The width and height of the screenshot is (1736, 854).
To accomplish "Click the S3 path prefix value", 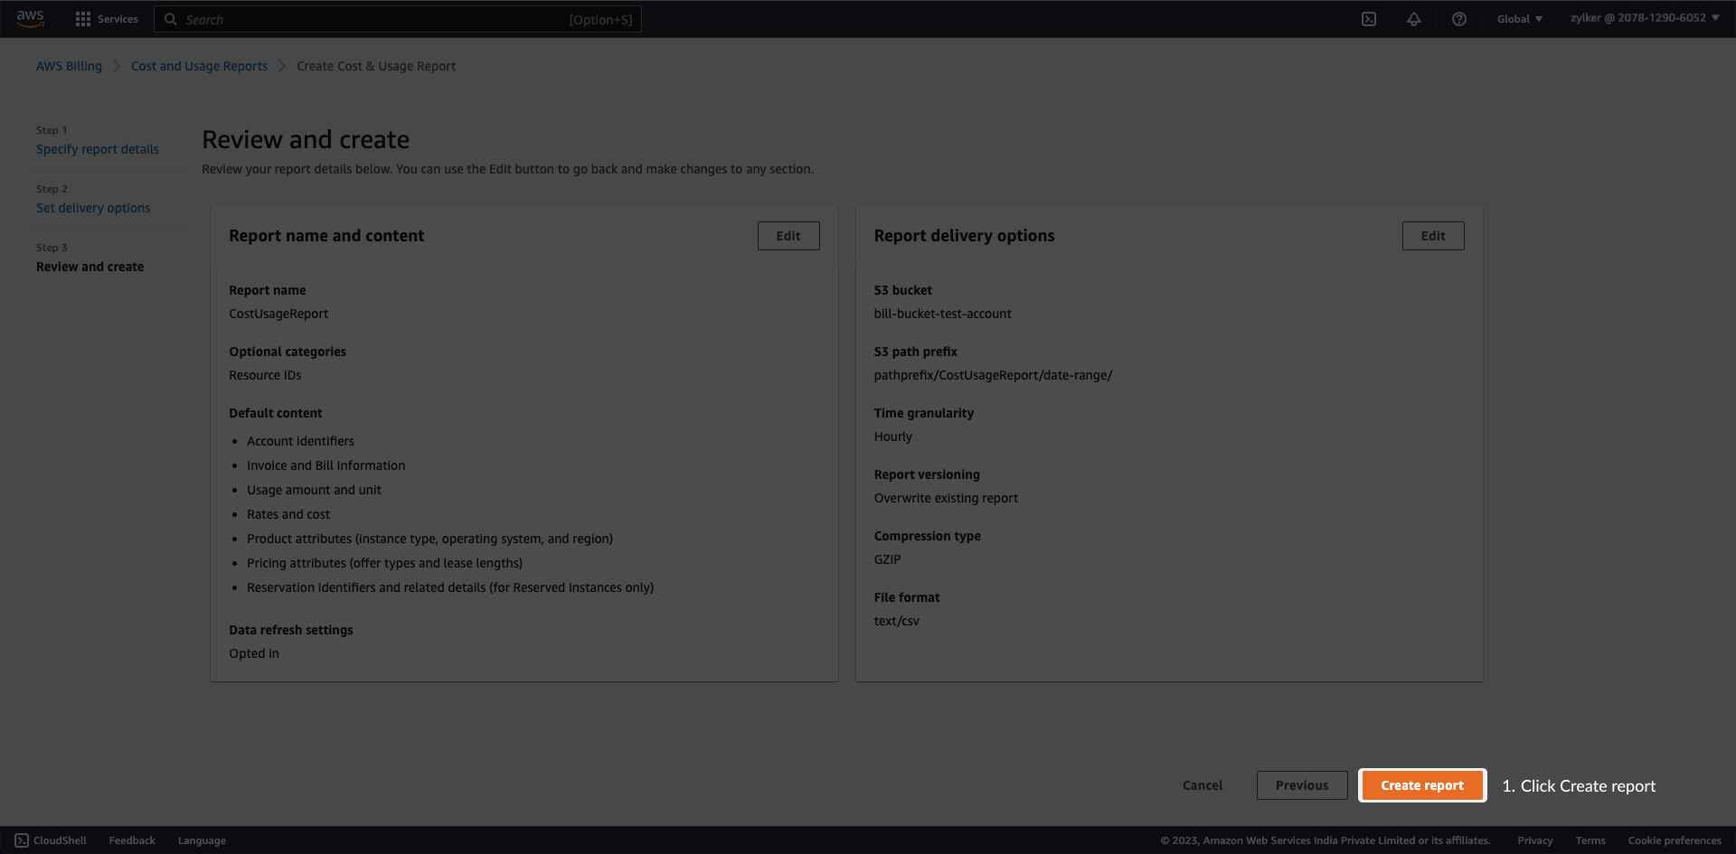I will point(993,375).
